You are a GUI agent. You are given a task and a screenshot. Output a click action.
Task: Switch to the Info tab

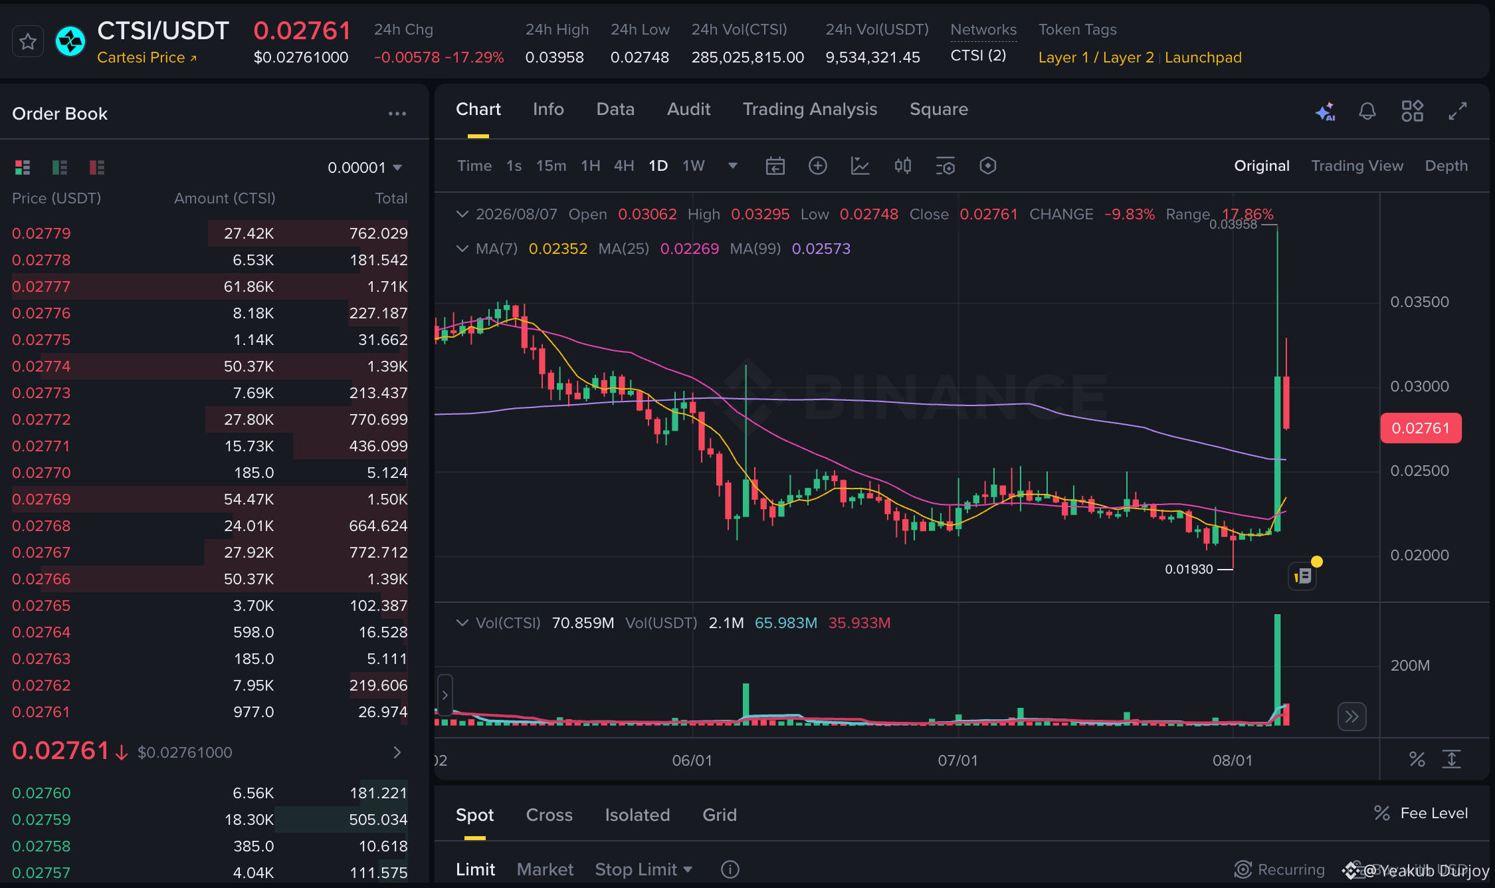[548, 110]
